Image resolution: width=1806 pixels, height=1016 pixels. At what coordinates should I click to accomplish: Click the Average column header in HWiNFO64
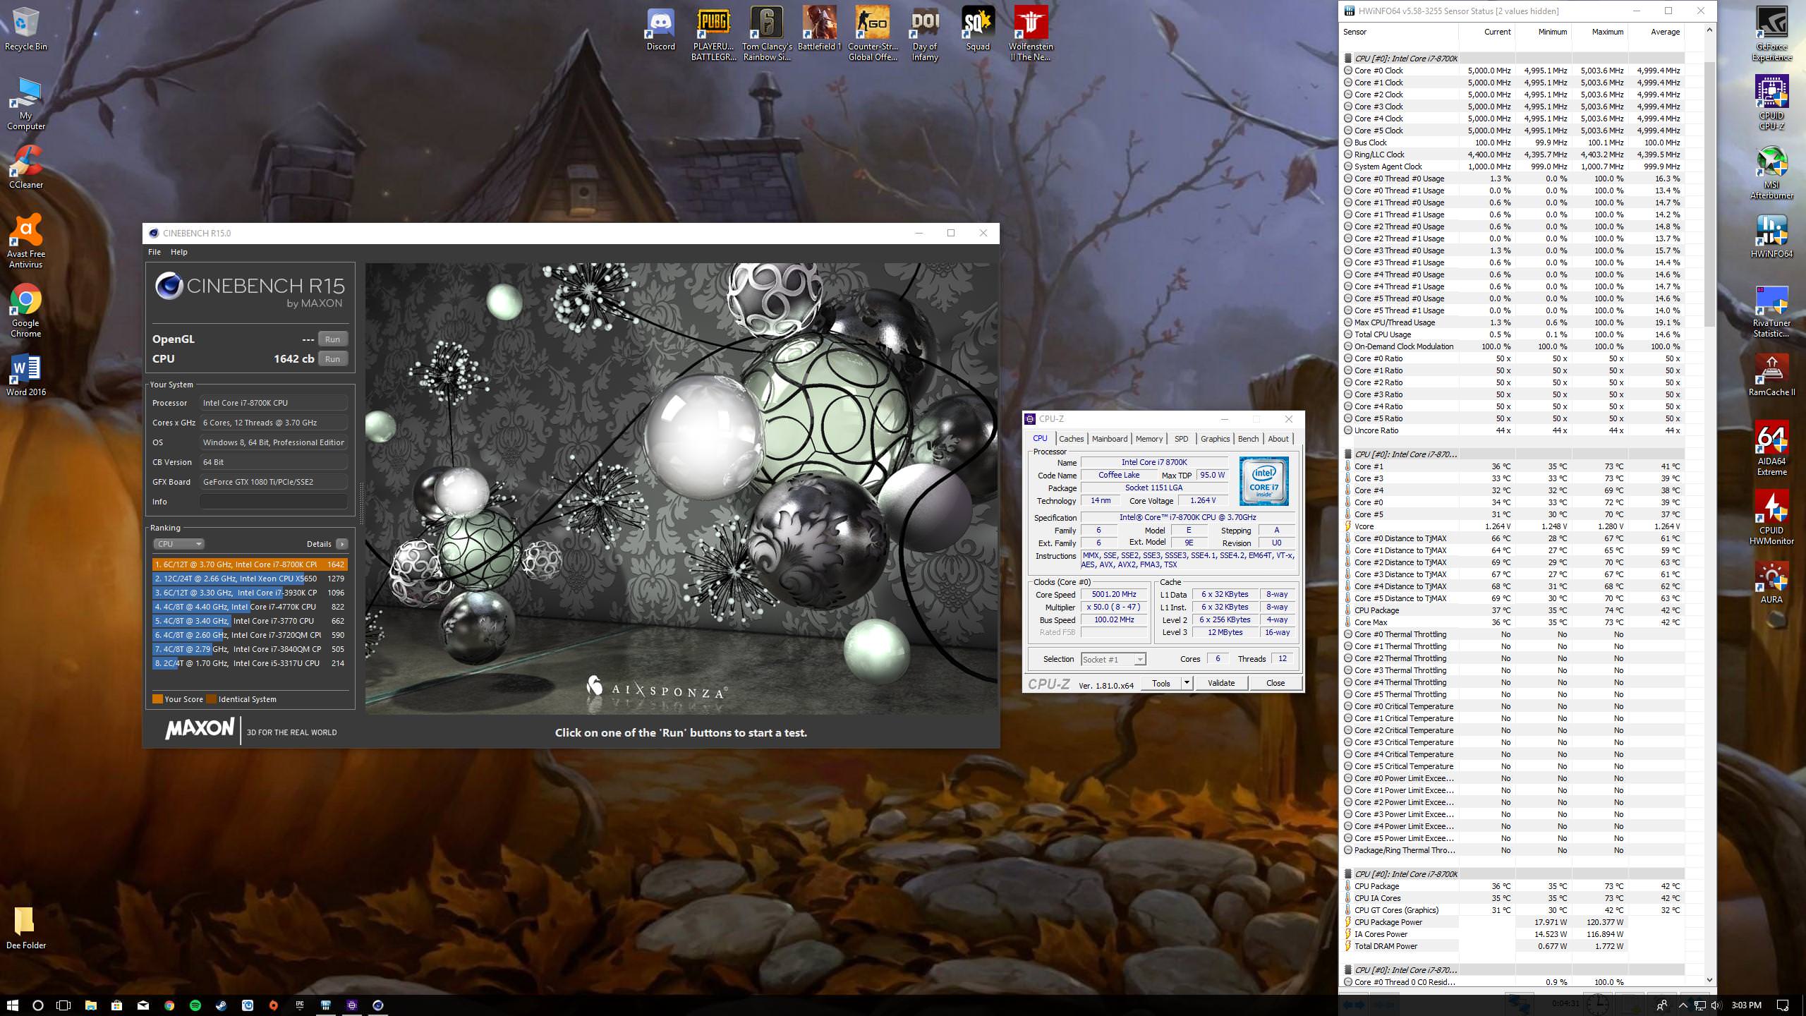point(1665,32)
